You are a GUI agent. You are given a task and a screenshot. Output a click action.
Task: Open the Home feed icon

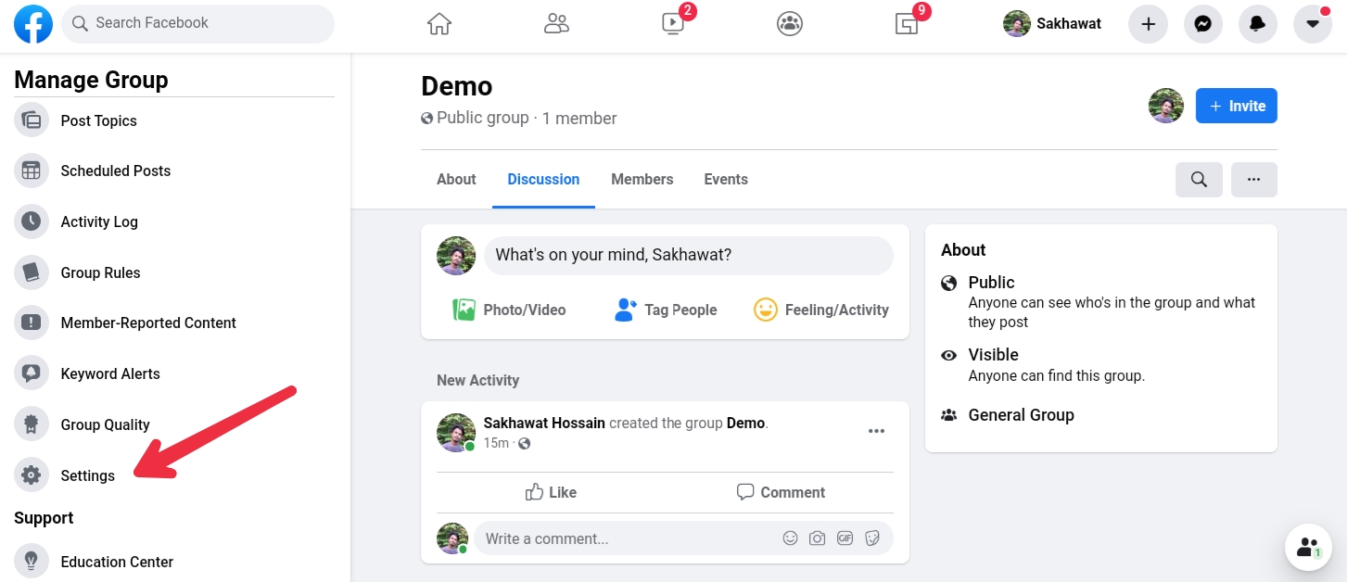[x=439, y=24]
